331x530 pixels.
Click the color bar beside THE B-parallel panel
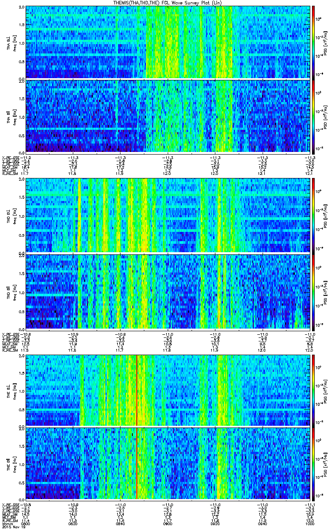point(313,464)
